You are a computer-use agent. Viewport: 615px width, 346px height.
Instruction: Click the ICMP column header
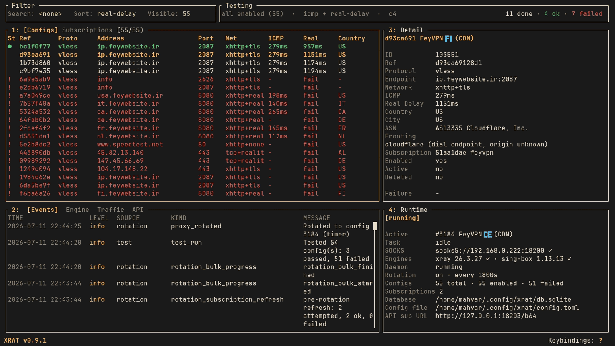coord(276,38)
